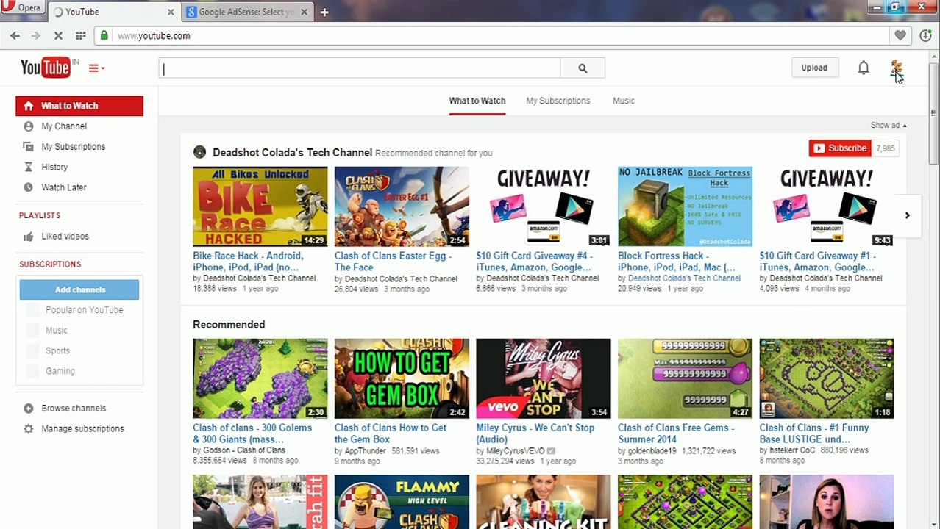Open 300 Golems & 300 Giants title
The width and height of the screenshot is (940, 529).
click(252, 433)
